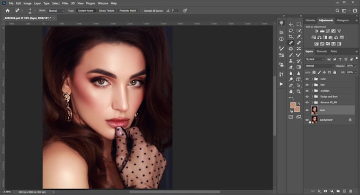The width and height of the screenshot is (360, 195).
Task: Open the Search magnifier in options bar
Action: [337, 11]
